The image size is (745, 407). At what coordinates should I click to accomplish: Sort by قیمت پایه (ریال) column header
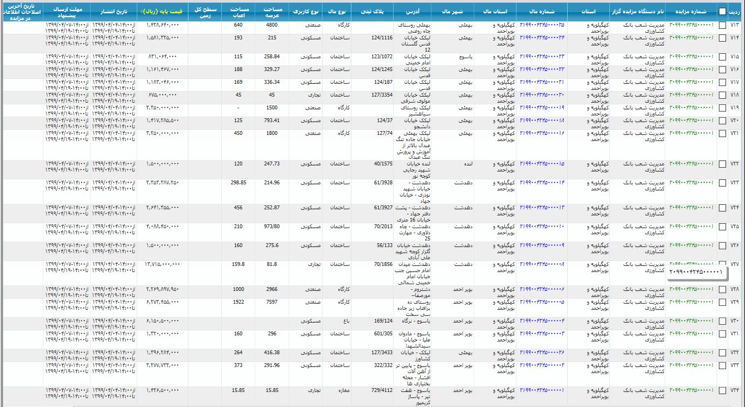coord(162,12)
